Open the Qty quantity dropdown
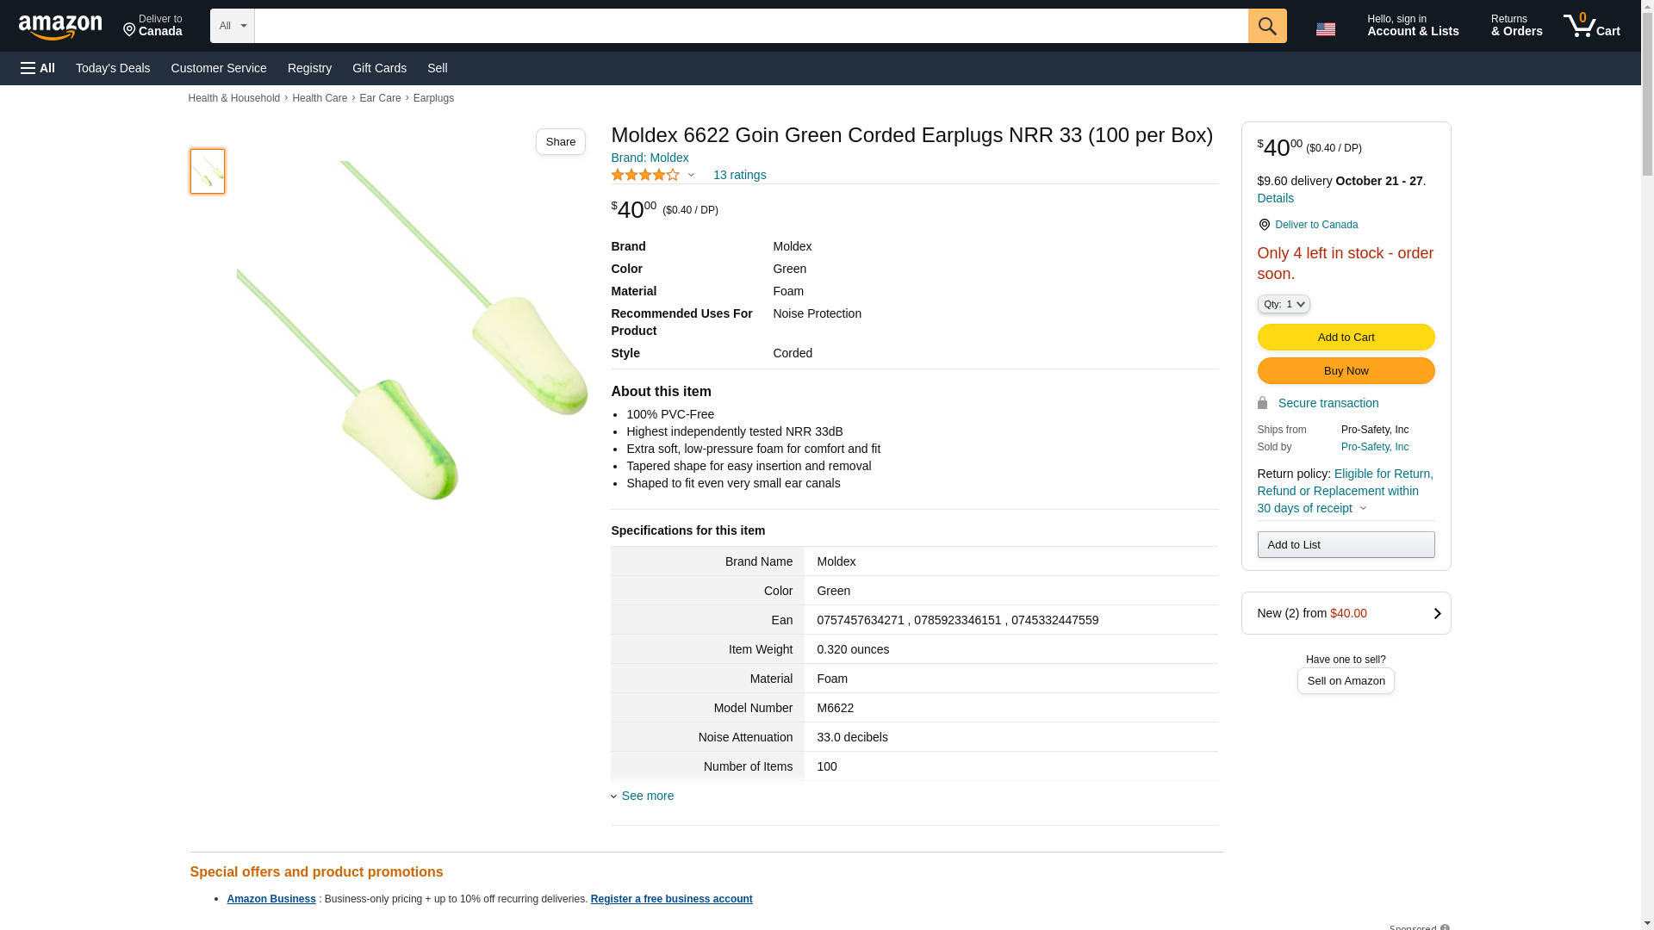 pyautogui.click(x=1283, y=304)
